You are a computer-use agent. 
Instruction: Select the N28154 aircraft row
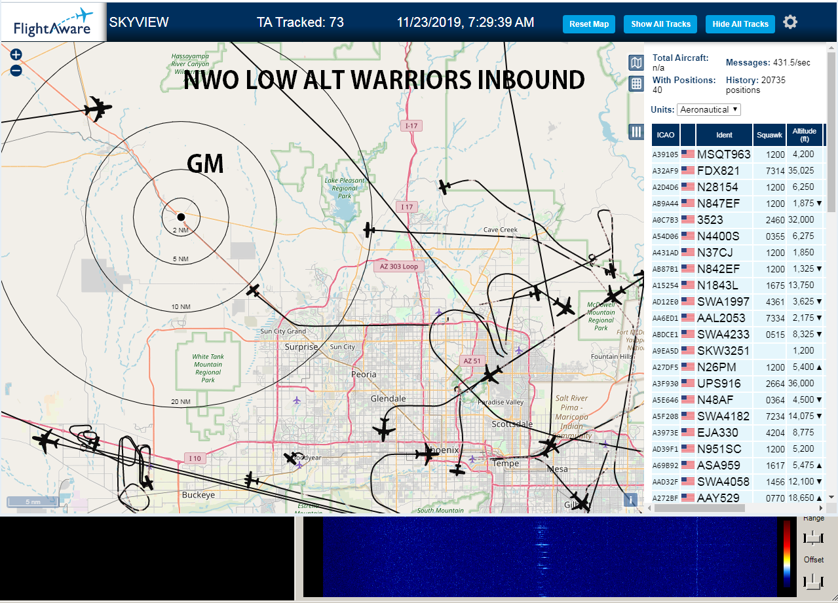(738, 187)
